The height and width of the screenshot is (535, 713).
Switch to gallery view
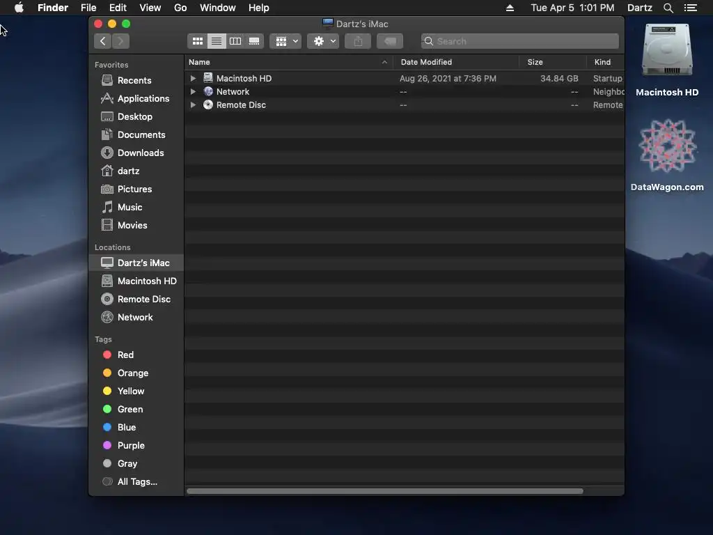[x=254, y=41]
